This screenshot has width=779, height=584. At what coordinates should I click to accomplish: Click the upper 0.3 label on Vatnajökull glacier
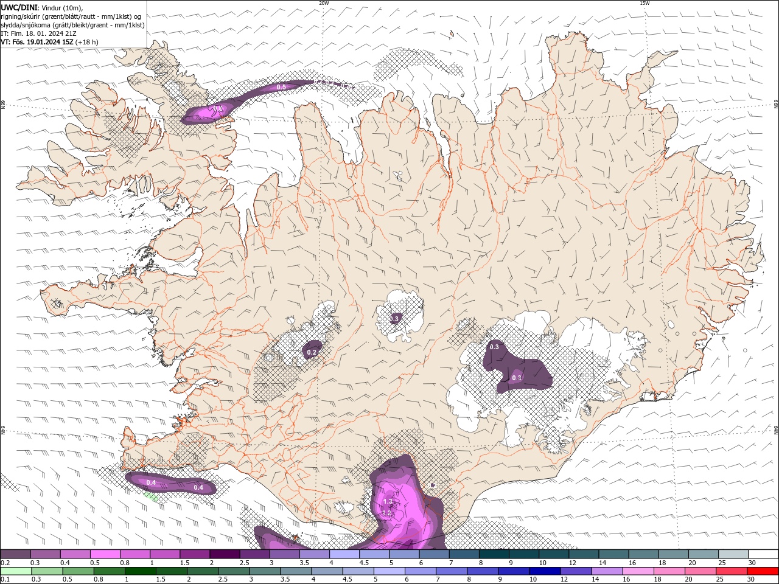click(x=494, y=347)
